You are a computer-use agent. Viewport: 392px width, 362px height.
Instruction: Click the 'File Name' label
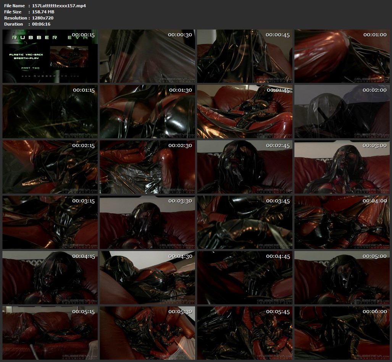click(15, 5)
